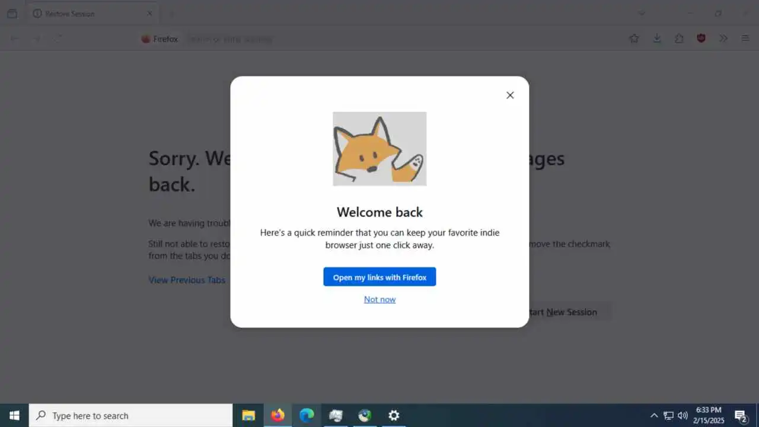Open the Downloads panel icon
Image resolution: width=759 pixels, height=427 pixels.
point(657,39)
